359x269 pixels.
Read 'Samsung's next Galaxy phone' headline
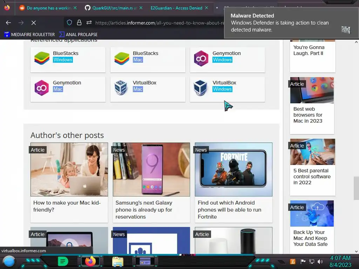pos(144,209)
